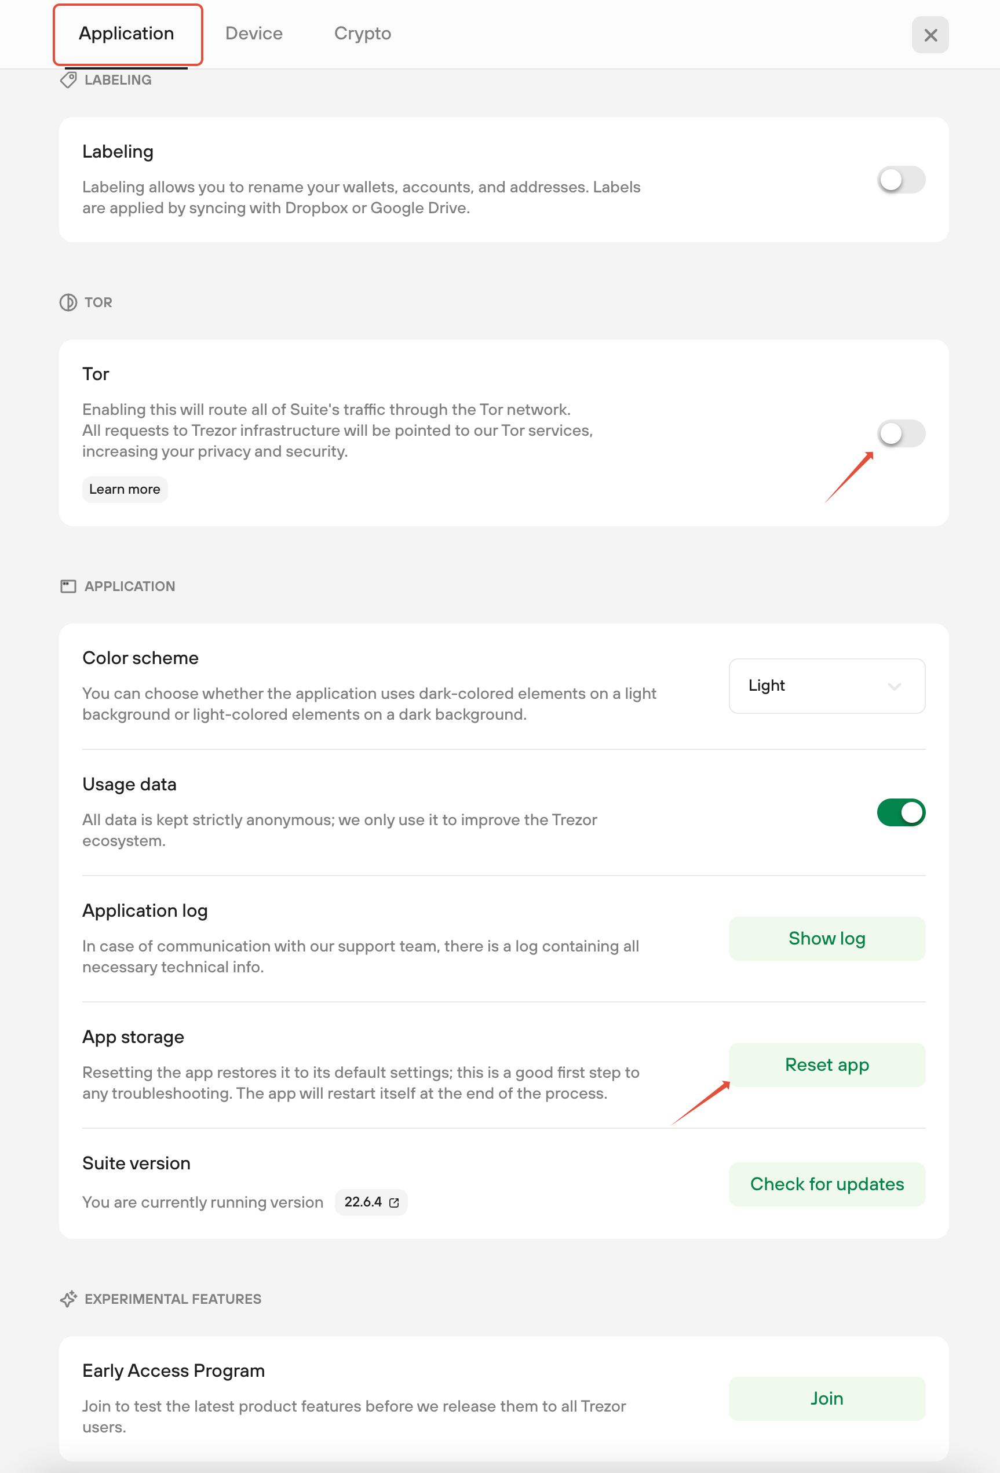Viewport: 1000px width, 1473px height.
Task: Click the Reset app button
Action: coord(826,1065)
